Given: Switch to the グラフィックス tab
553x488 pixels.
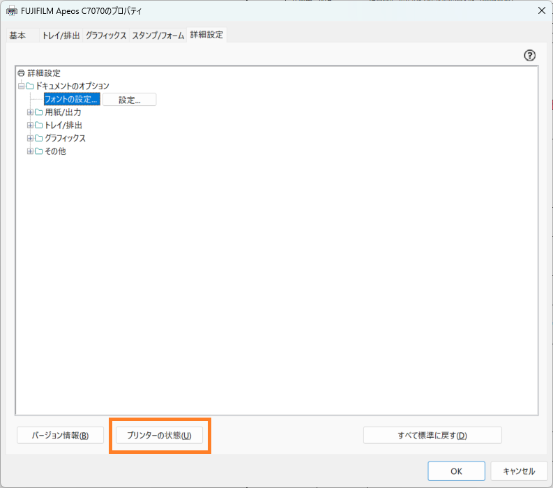Looking at the screenshot, I should [x=106, y=36].
